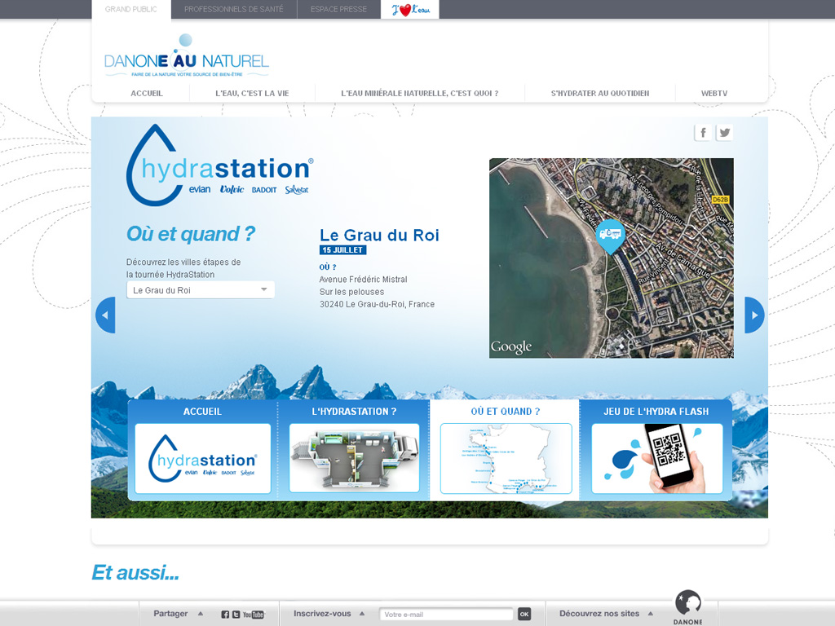Click the Salvetat brand logo under hydrastation
Screen dimensions: 835x626
pos(297,190)
